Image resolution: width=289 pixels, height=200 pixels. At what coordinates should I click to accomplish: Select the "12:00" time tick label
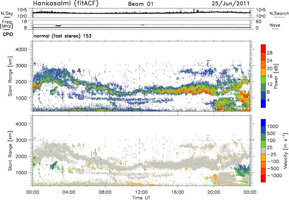click(141, 192)
